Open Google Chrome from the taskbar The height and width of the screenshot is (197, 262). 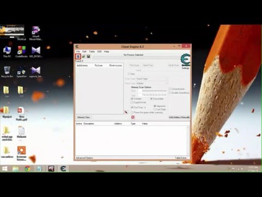27,169
